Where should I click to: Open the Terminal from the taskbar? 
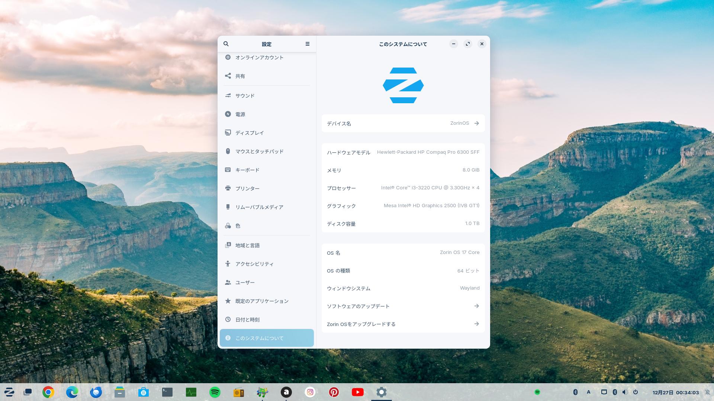point(167,392)
